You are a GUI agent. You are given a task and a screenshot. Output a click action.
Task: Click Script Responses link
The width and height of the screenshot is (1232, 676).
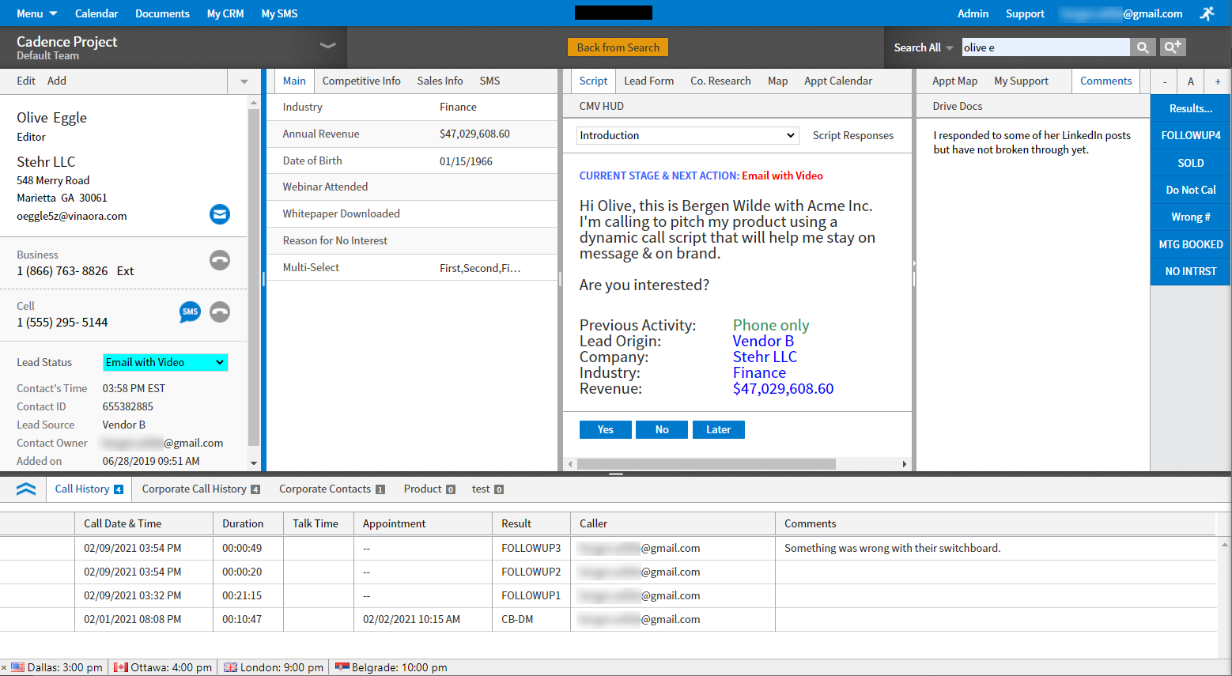852,135
